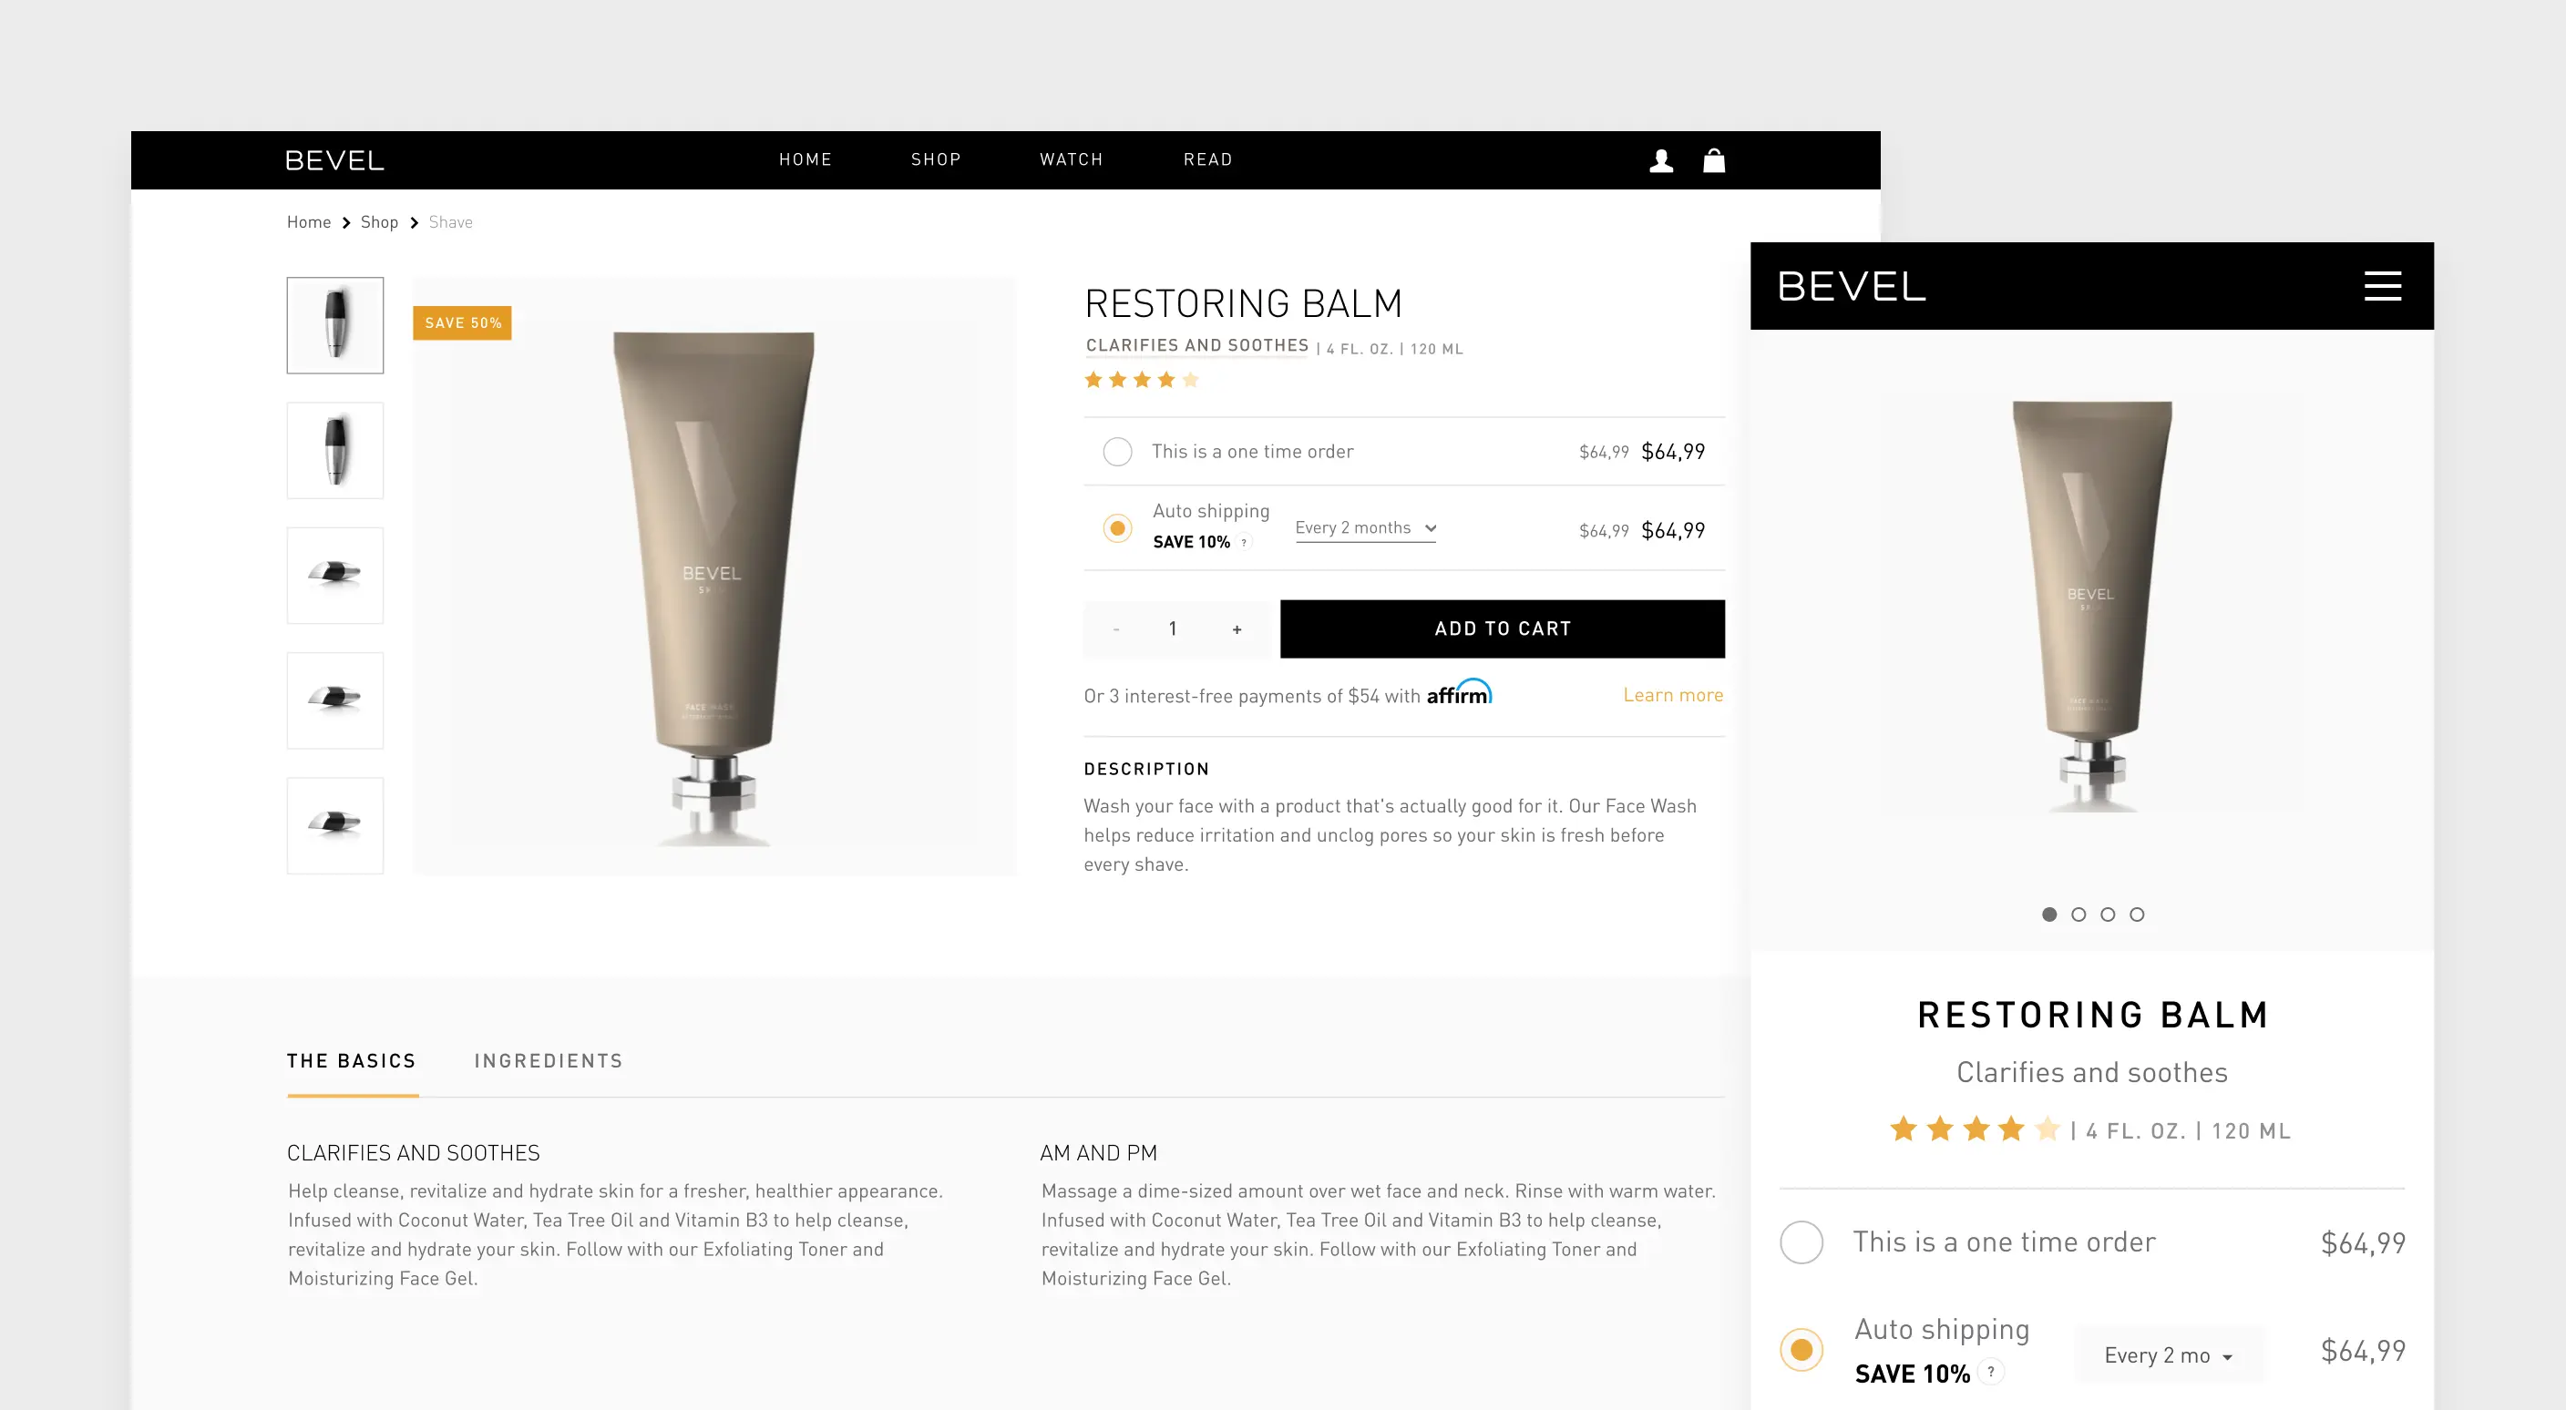Click the main desktop product image
2566x1410 pixels.
pos(714,577)
